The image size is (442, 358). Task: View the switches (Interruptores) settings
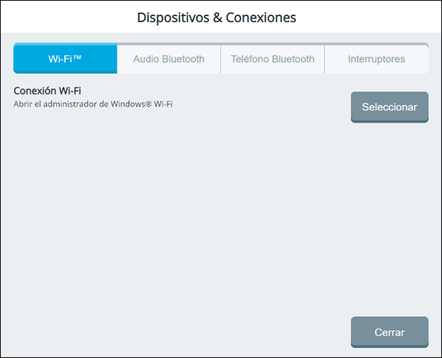(376, 59)
